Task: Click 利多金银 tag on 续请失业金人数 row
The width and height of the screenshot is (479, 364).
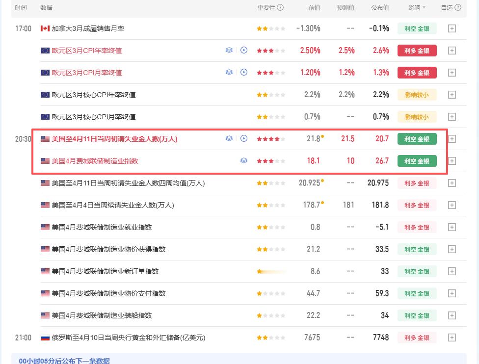Action: pyautogui.click(x=417, y=205)
